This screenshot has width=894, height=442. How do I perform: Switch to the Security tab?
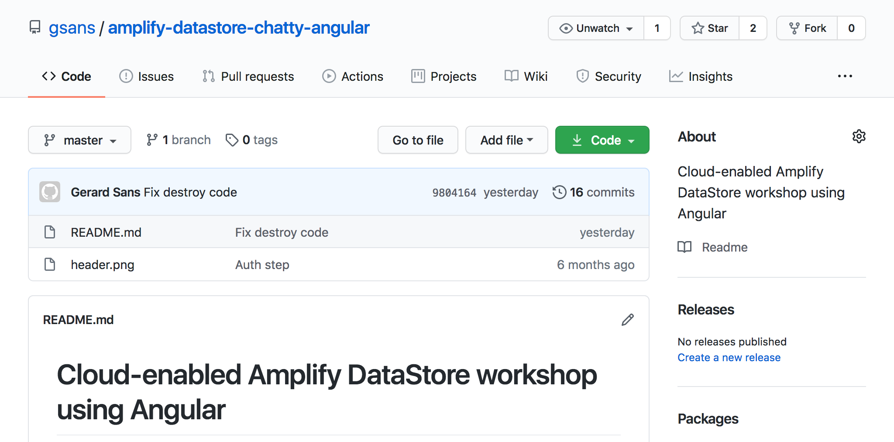pos(609,76)
